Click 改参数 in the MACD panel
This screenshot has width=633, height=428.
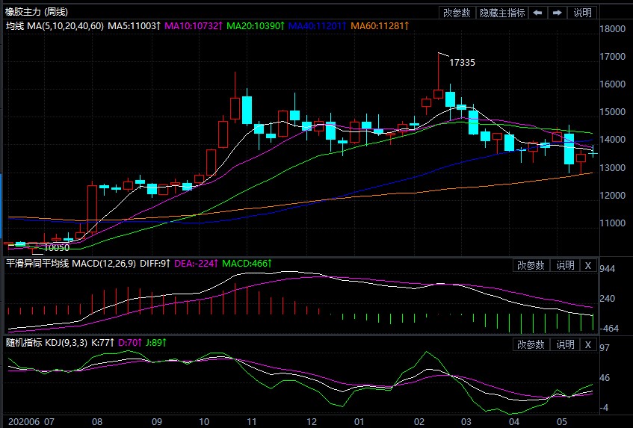click(x=531, y=265)
